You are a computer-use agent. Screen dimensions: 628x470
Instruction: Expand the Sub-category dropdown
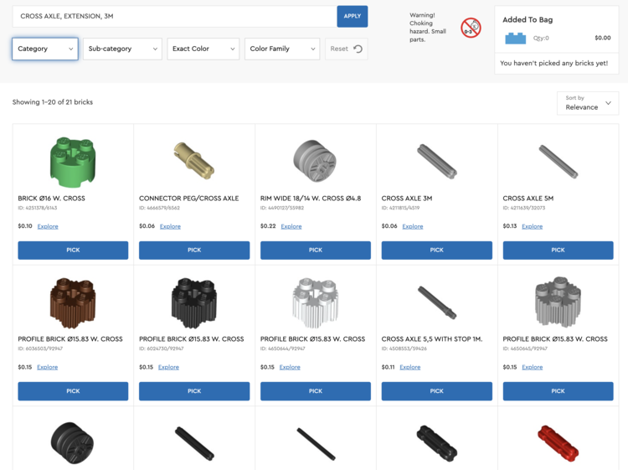[x=122, y=49]
